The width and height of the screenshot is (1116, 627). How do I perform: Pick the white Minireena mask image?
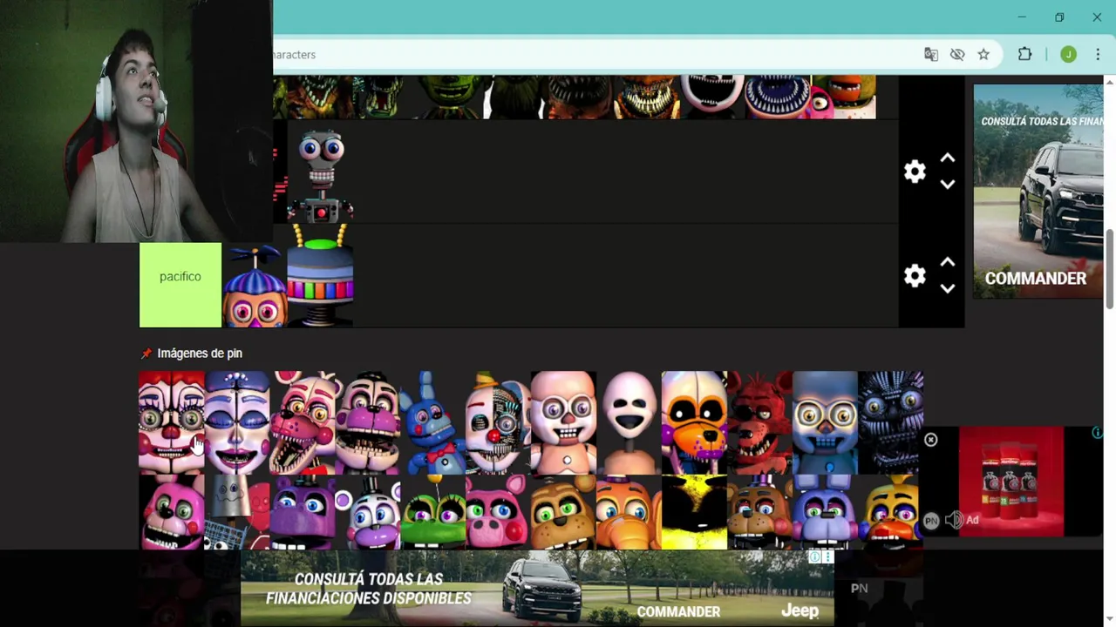click(629, 423)
